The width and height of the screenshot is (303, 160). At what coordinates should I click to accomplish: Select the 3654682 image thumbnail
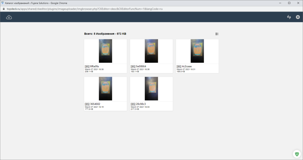tap(105, 89)
